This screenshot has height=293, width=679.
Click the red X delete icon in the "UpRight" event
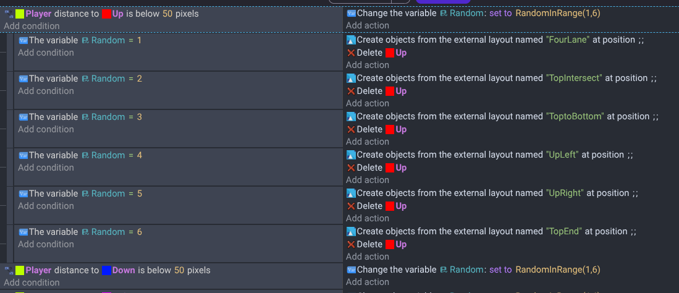(351, 206)
